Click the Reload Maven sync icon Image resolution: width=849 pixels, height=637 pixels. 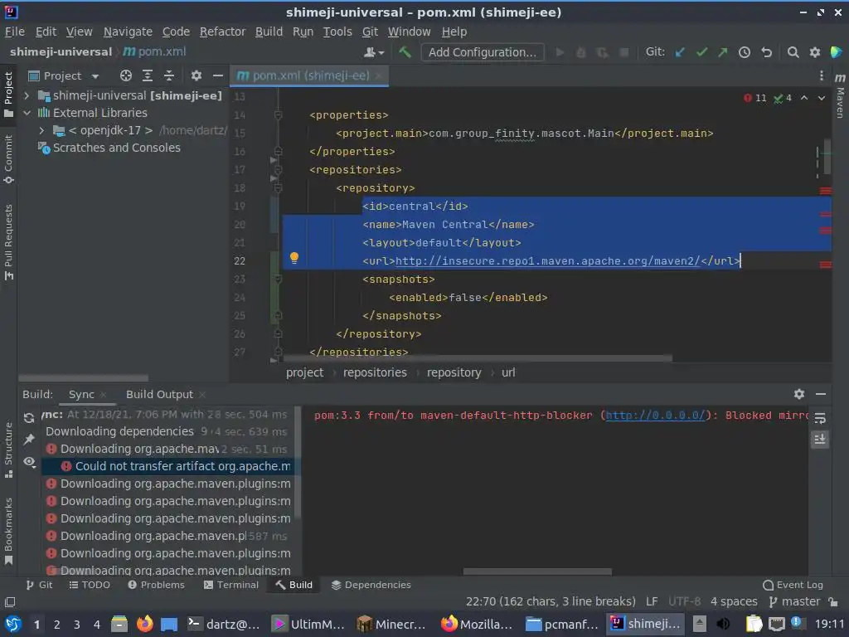(x=29, y=418)
